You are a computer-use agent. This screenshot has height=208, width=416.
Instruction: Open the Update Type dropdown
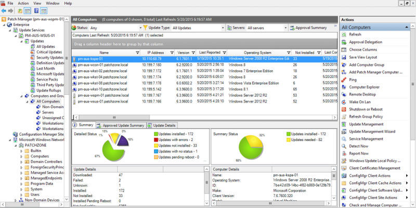coord(223,28)
